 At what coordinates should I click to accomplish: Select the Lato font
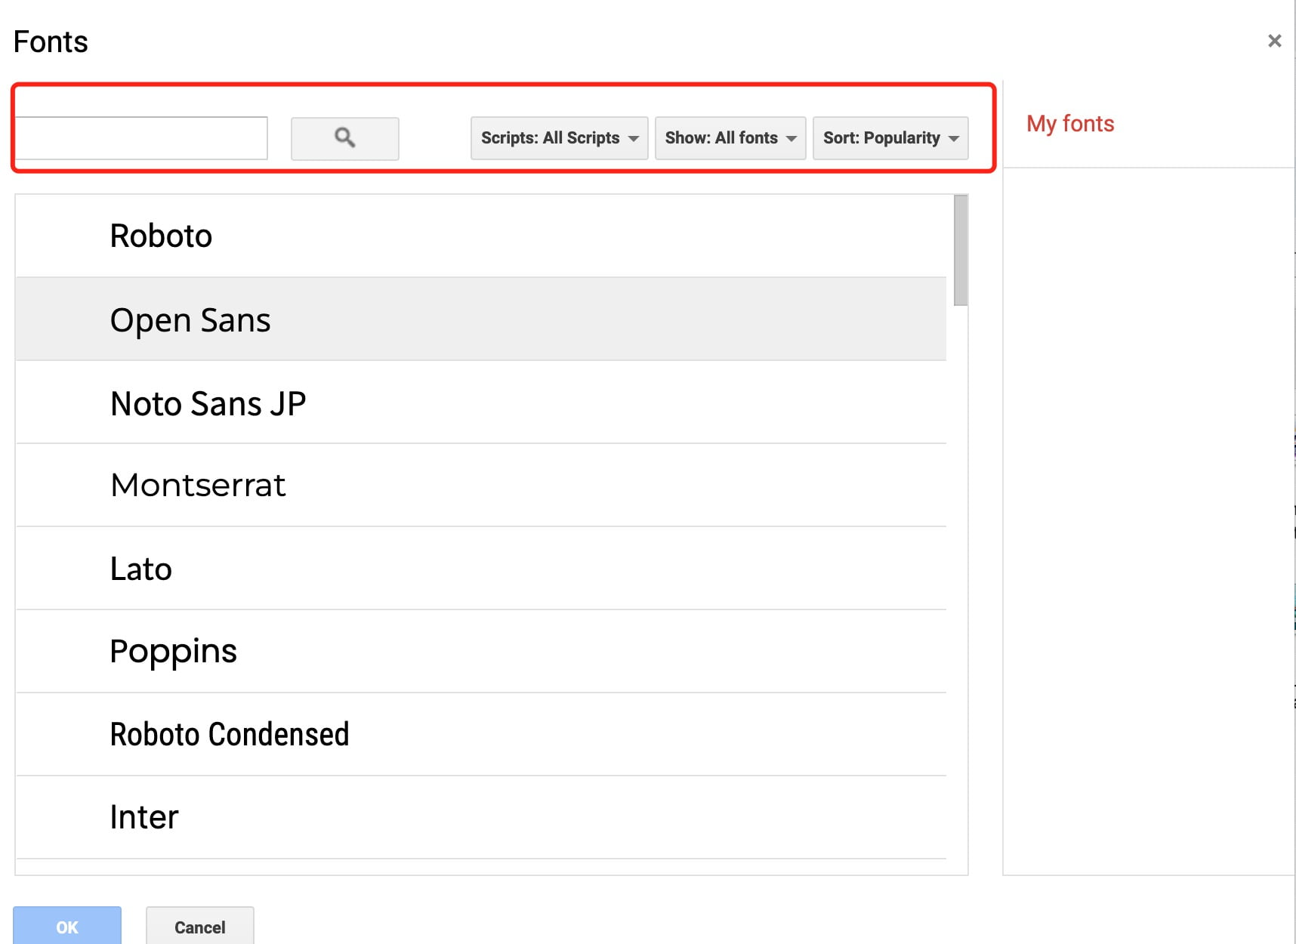point(481,568)
